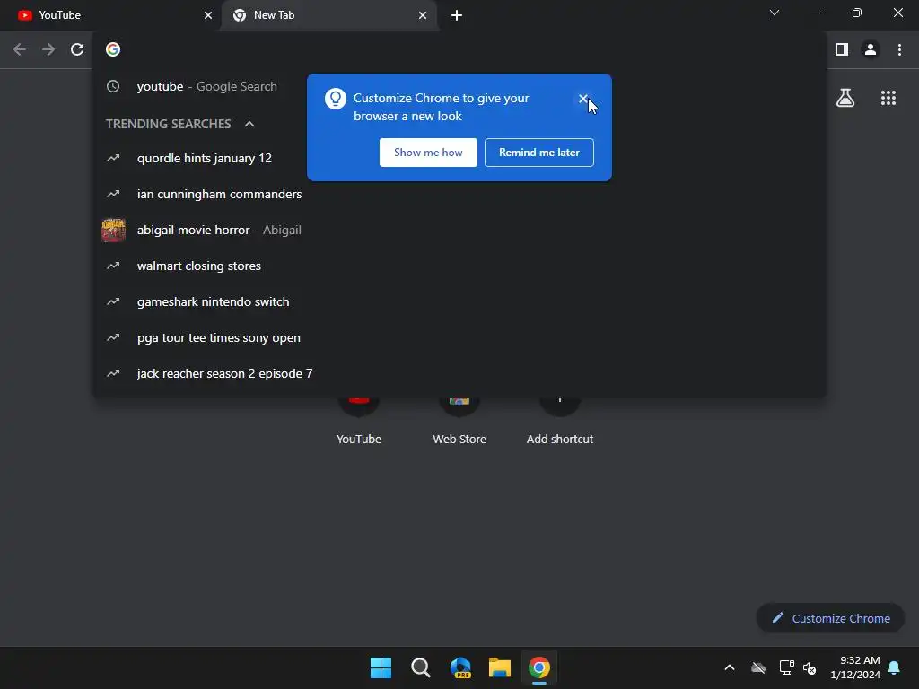
Task: Open the notifications bell icon
Action: pos(894,667)
